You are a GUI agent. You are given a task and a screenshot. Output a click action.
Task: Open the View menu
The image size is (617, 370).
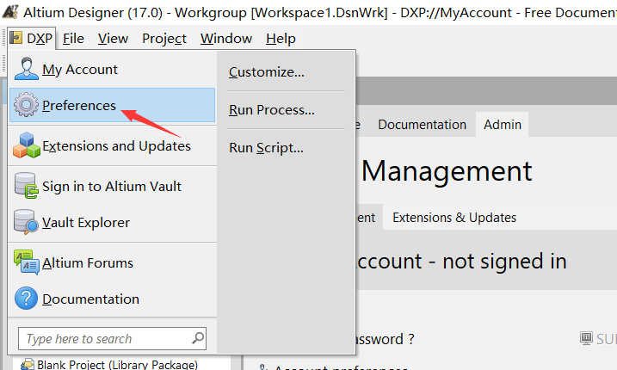pos(113,38)
